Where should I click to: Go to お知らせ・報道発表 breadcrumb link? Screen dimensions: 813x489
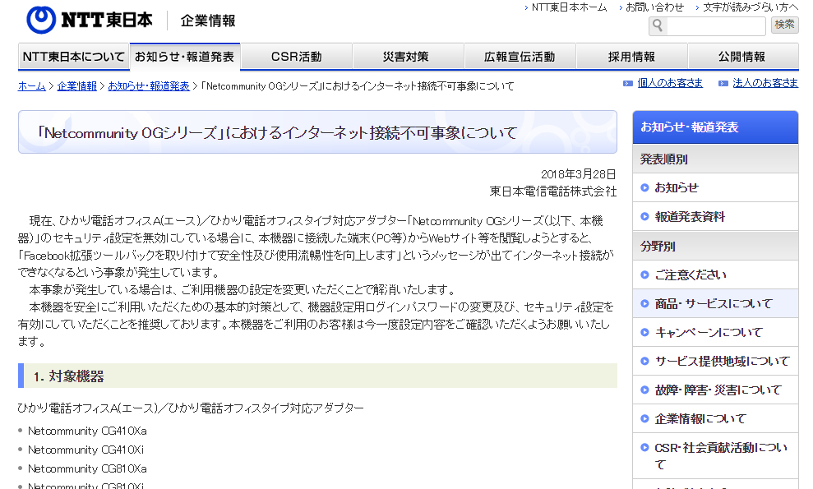click(x=148, y=86)
